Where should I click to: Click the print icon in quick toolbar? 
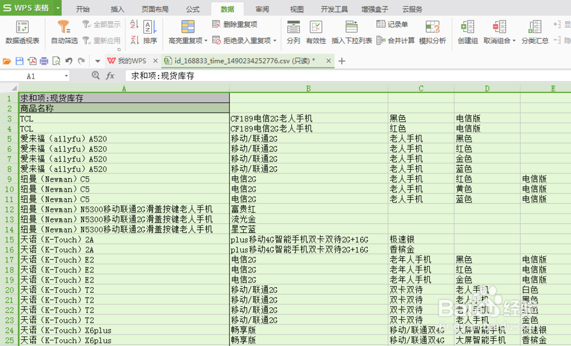(x=44, y=61)
